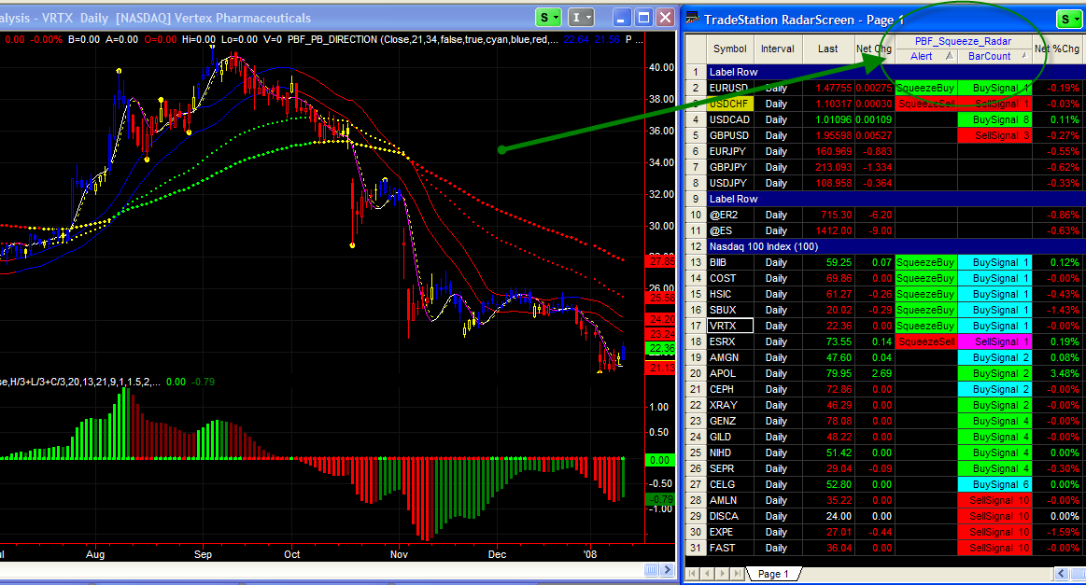Screen dimensions: 1086x585
Task: Select the VRTX symbol cell
Action: 729,326
